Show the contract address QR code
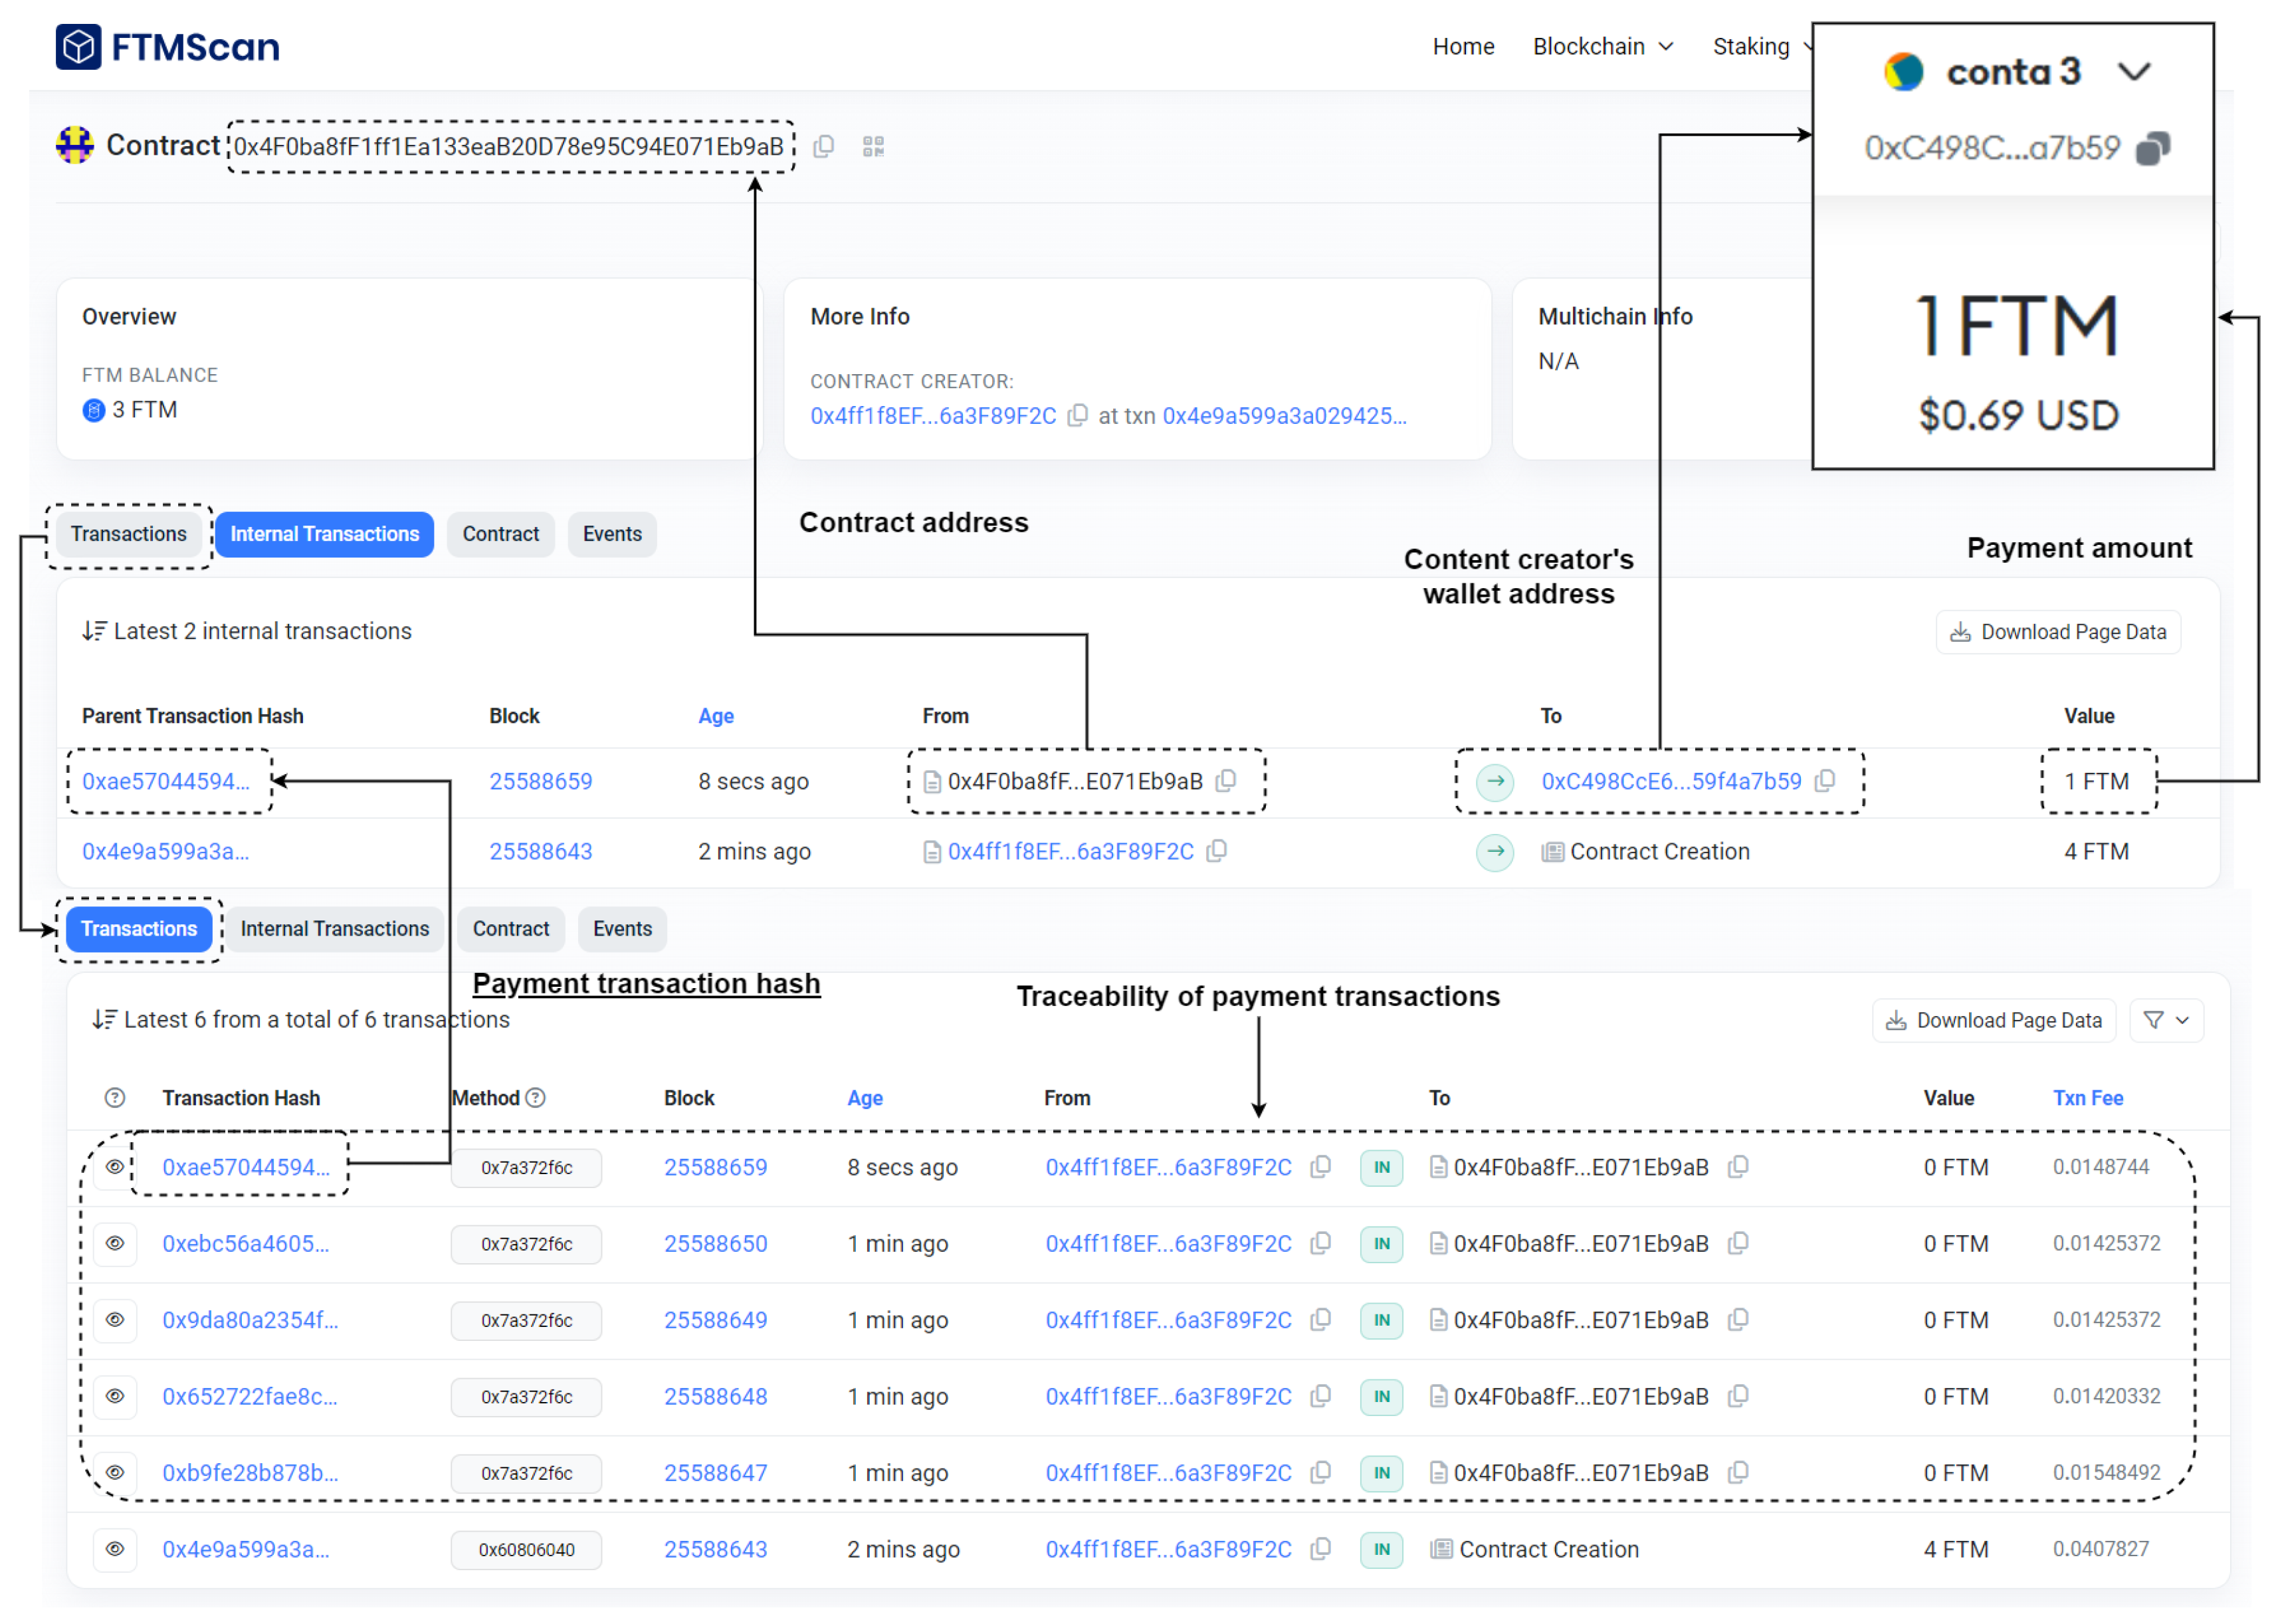The height and width of the screenshot is (1624, 2276). [873, 147]
